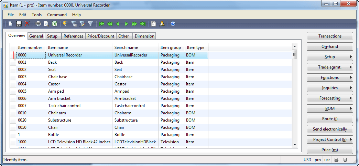Export to Excel using the green icon
This screenshot has width=359, height=166.
pos(54,24)
